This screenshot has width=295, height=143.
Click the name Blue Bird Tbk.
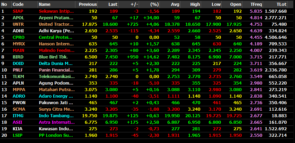53,57
